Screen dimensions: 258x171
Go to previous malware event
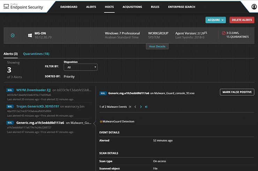point(136,107)
